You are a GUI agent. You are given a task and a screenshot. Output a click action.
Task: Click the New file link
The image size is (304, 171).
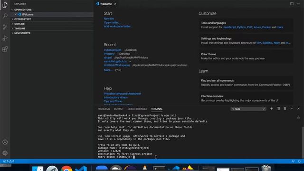pyautogui.click(x=109, y=19)
